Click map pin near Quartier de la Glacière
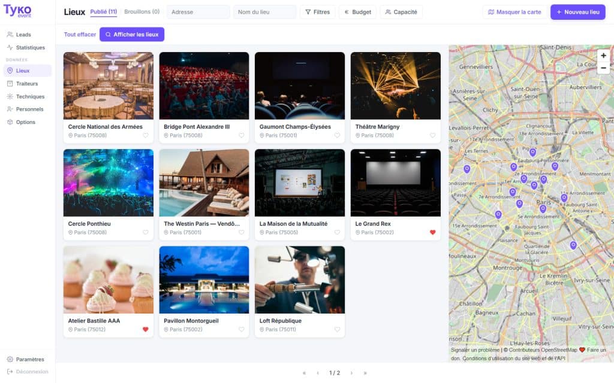Screen dimensions: 614x383 (573, 245)
